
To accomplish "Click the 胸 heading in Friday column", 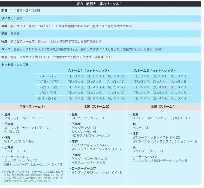I will pos(134,124).
